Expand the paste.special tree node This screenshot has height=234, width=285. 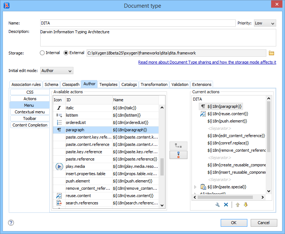[x=195, y=187]
